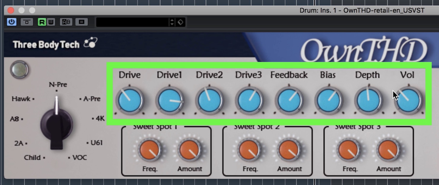The height and width of the screenshot is (185, 439).
Task: Select the U61 model position
Action: pos(96,143)
